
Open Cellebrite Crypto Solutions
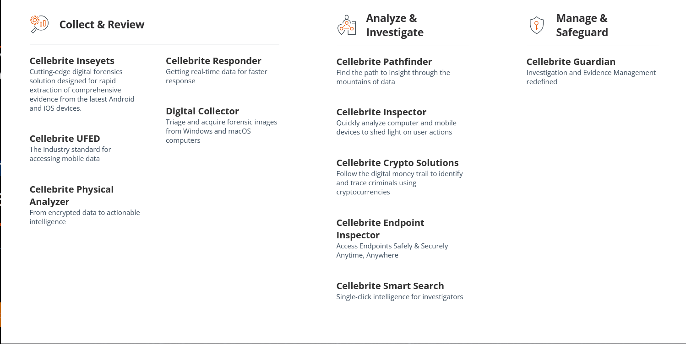pyautogui.click(x=397, y=162)
